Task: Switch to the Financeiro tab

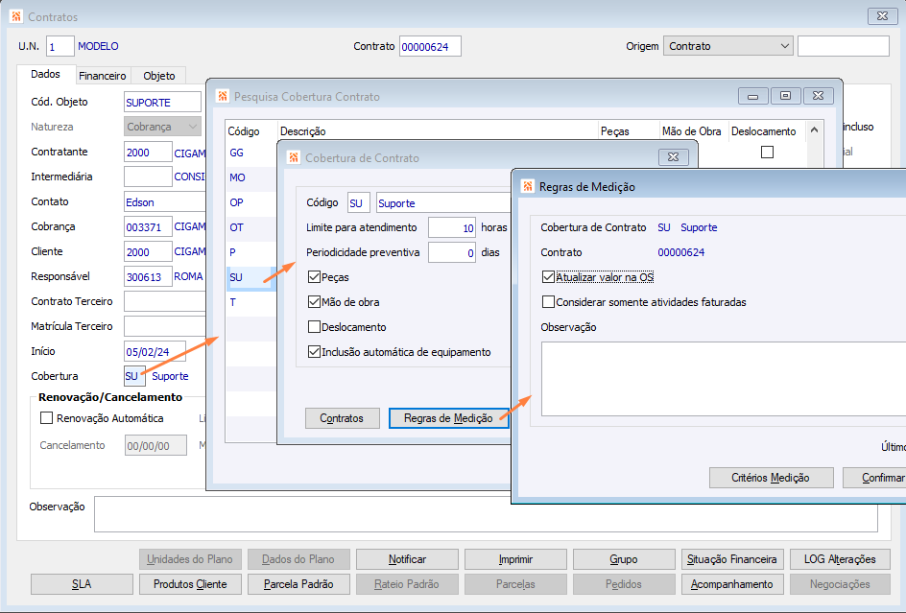Action: tap(103, 76)
